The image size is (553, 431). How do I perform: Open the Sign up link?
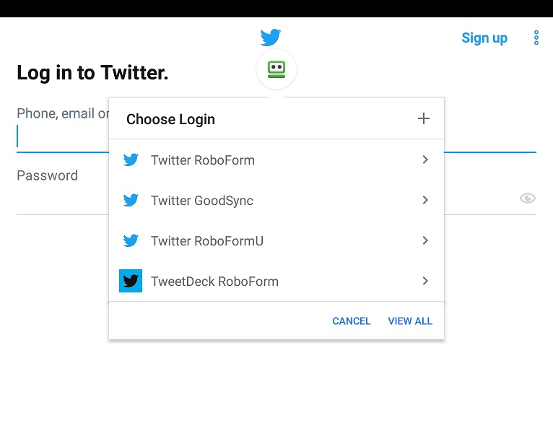tap(484, 38)
